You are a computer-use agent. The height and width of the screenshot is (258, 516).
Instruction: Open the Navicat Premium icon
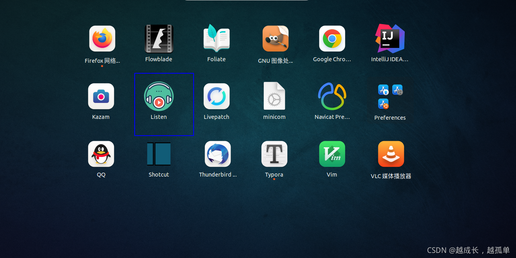click(x=332, y=96)
